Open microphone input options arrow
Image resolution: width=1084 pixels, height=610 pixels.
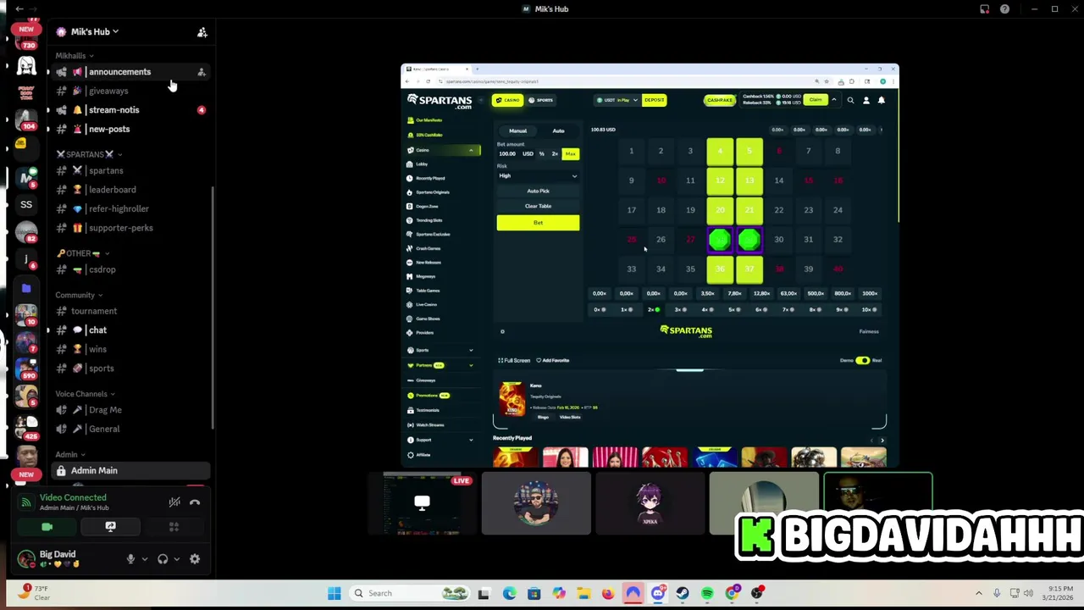144,559
